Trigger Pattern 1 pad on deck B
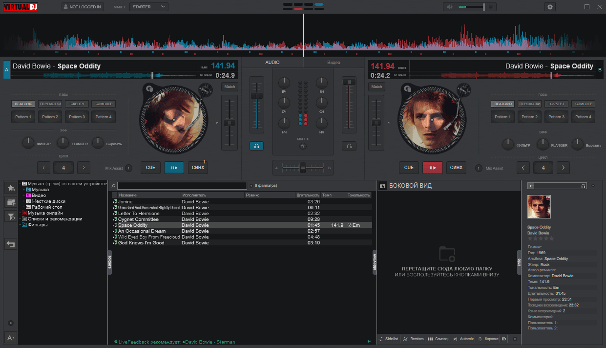The height and width of the screenshot is (348, 606). 503,117
